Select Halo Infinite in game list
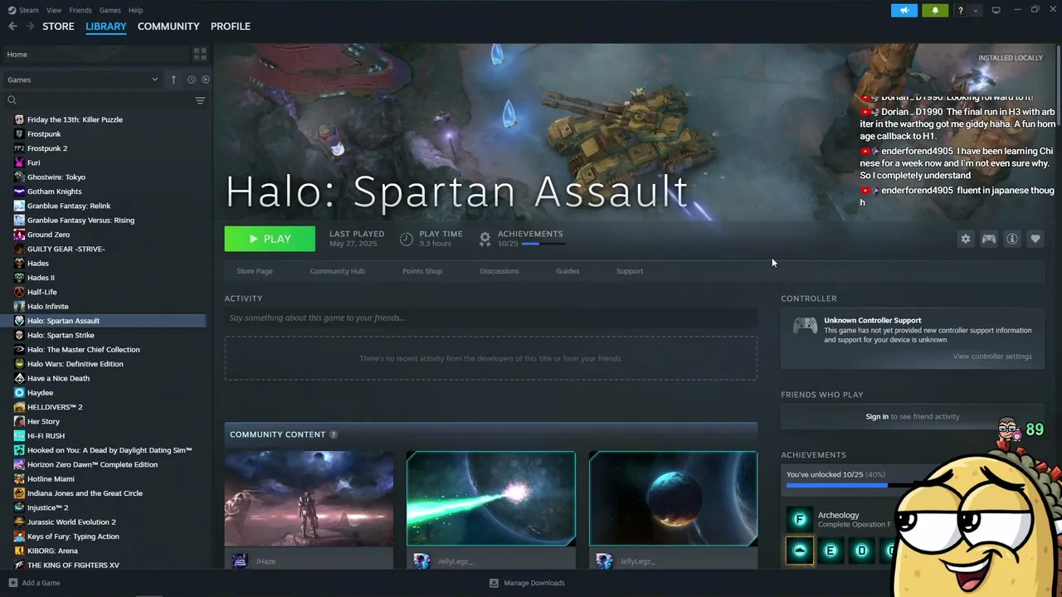1062x597 pixels. pyautogui.click(x=48, y=307)
